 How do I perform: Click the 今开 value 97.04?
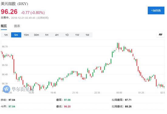click(x=12, y=106)
